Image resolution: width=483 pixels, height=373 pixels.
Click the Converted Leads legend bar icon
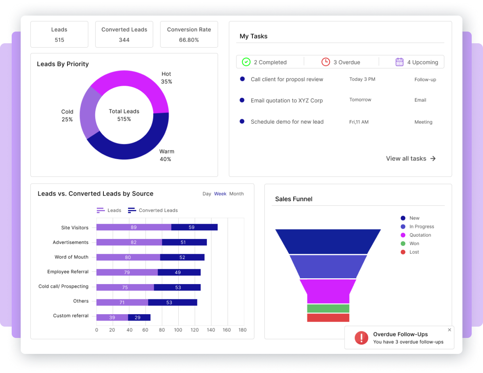pyautogui.click(x=132, y=210)
